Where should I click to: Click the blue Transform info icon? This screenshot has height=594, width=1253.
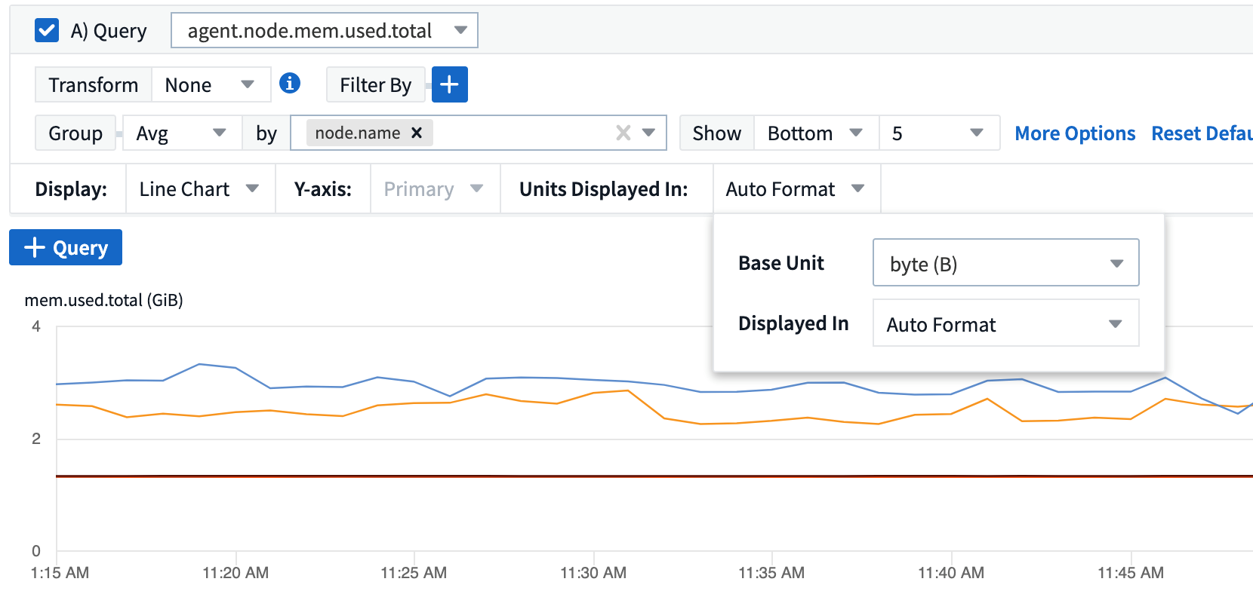290,83
